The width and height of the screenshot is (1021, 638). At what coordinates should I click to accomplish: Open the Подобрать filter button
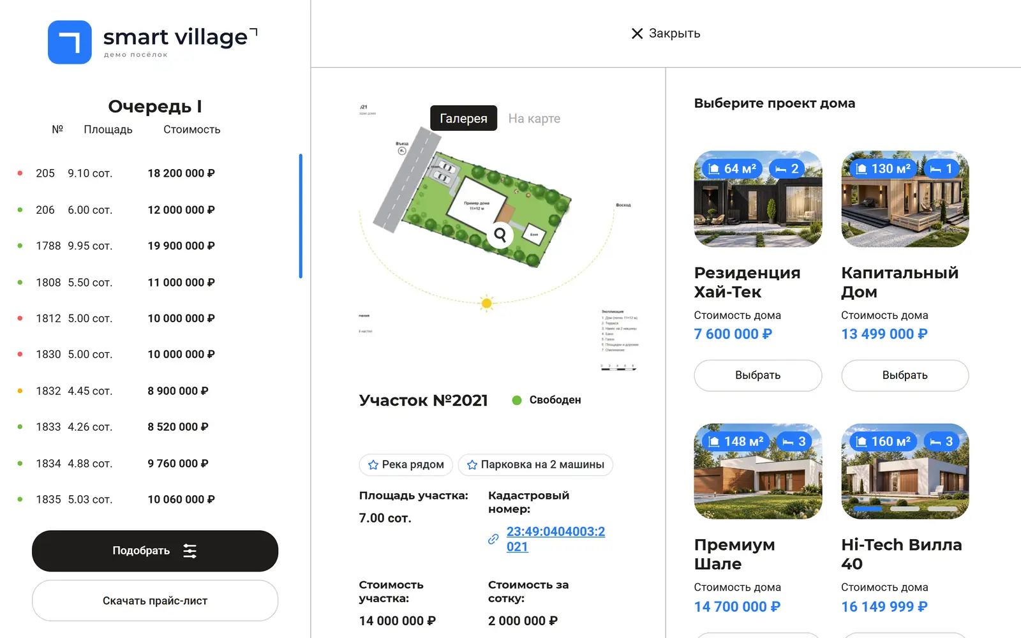[x=155, y=551]
